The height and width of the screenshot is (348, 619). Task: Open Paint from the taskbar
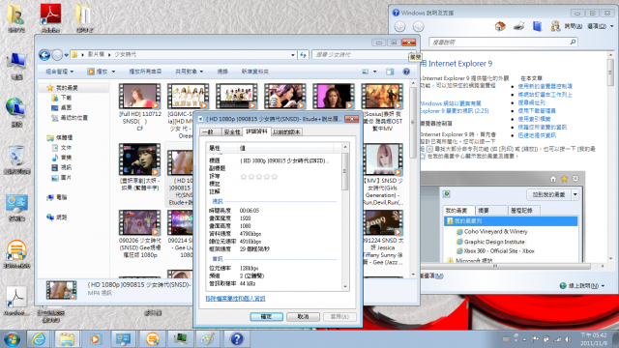(x=208, y=339)
